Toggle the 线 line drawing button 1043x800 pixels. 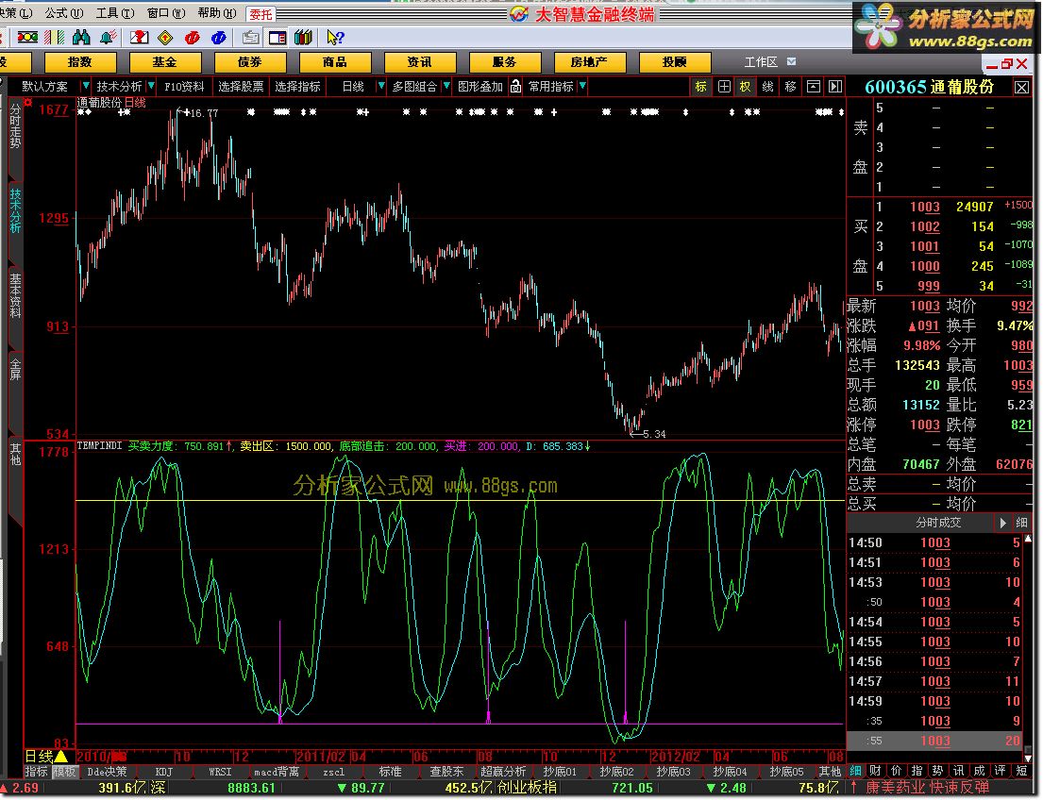[x=767, y=87]
